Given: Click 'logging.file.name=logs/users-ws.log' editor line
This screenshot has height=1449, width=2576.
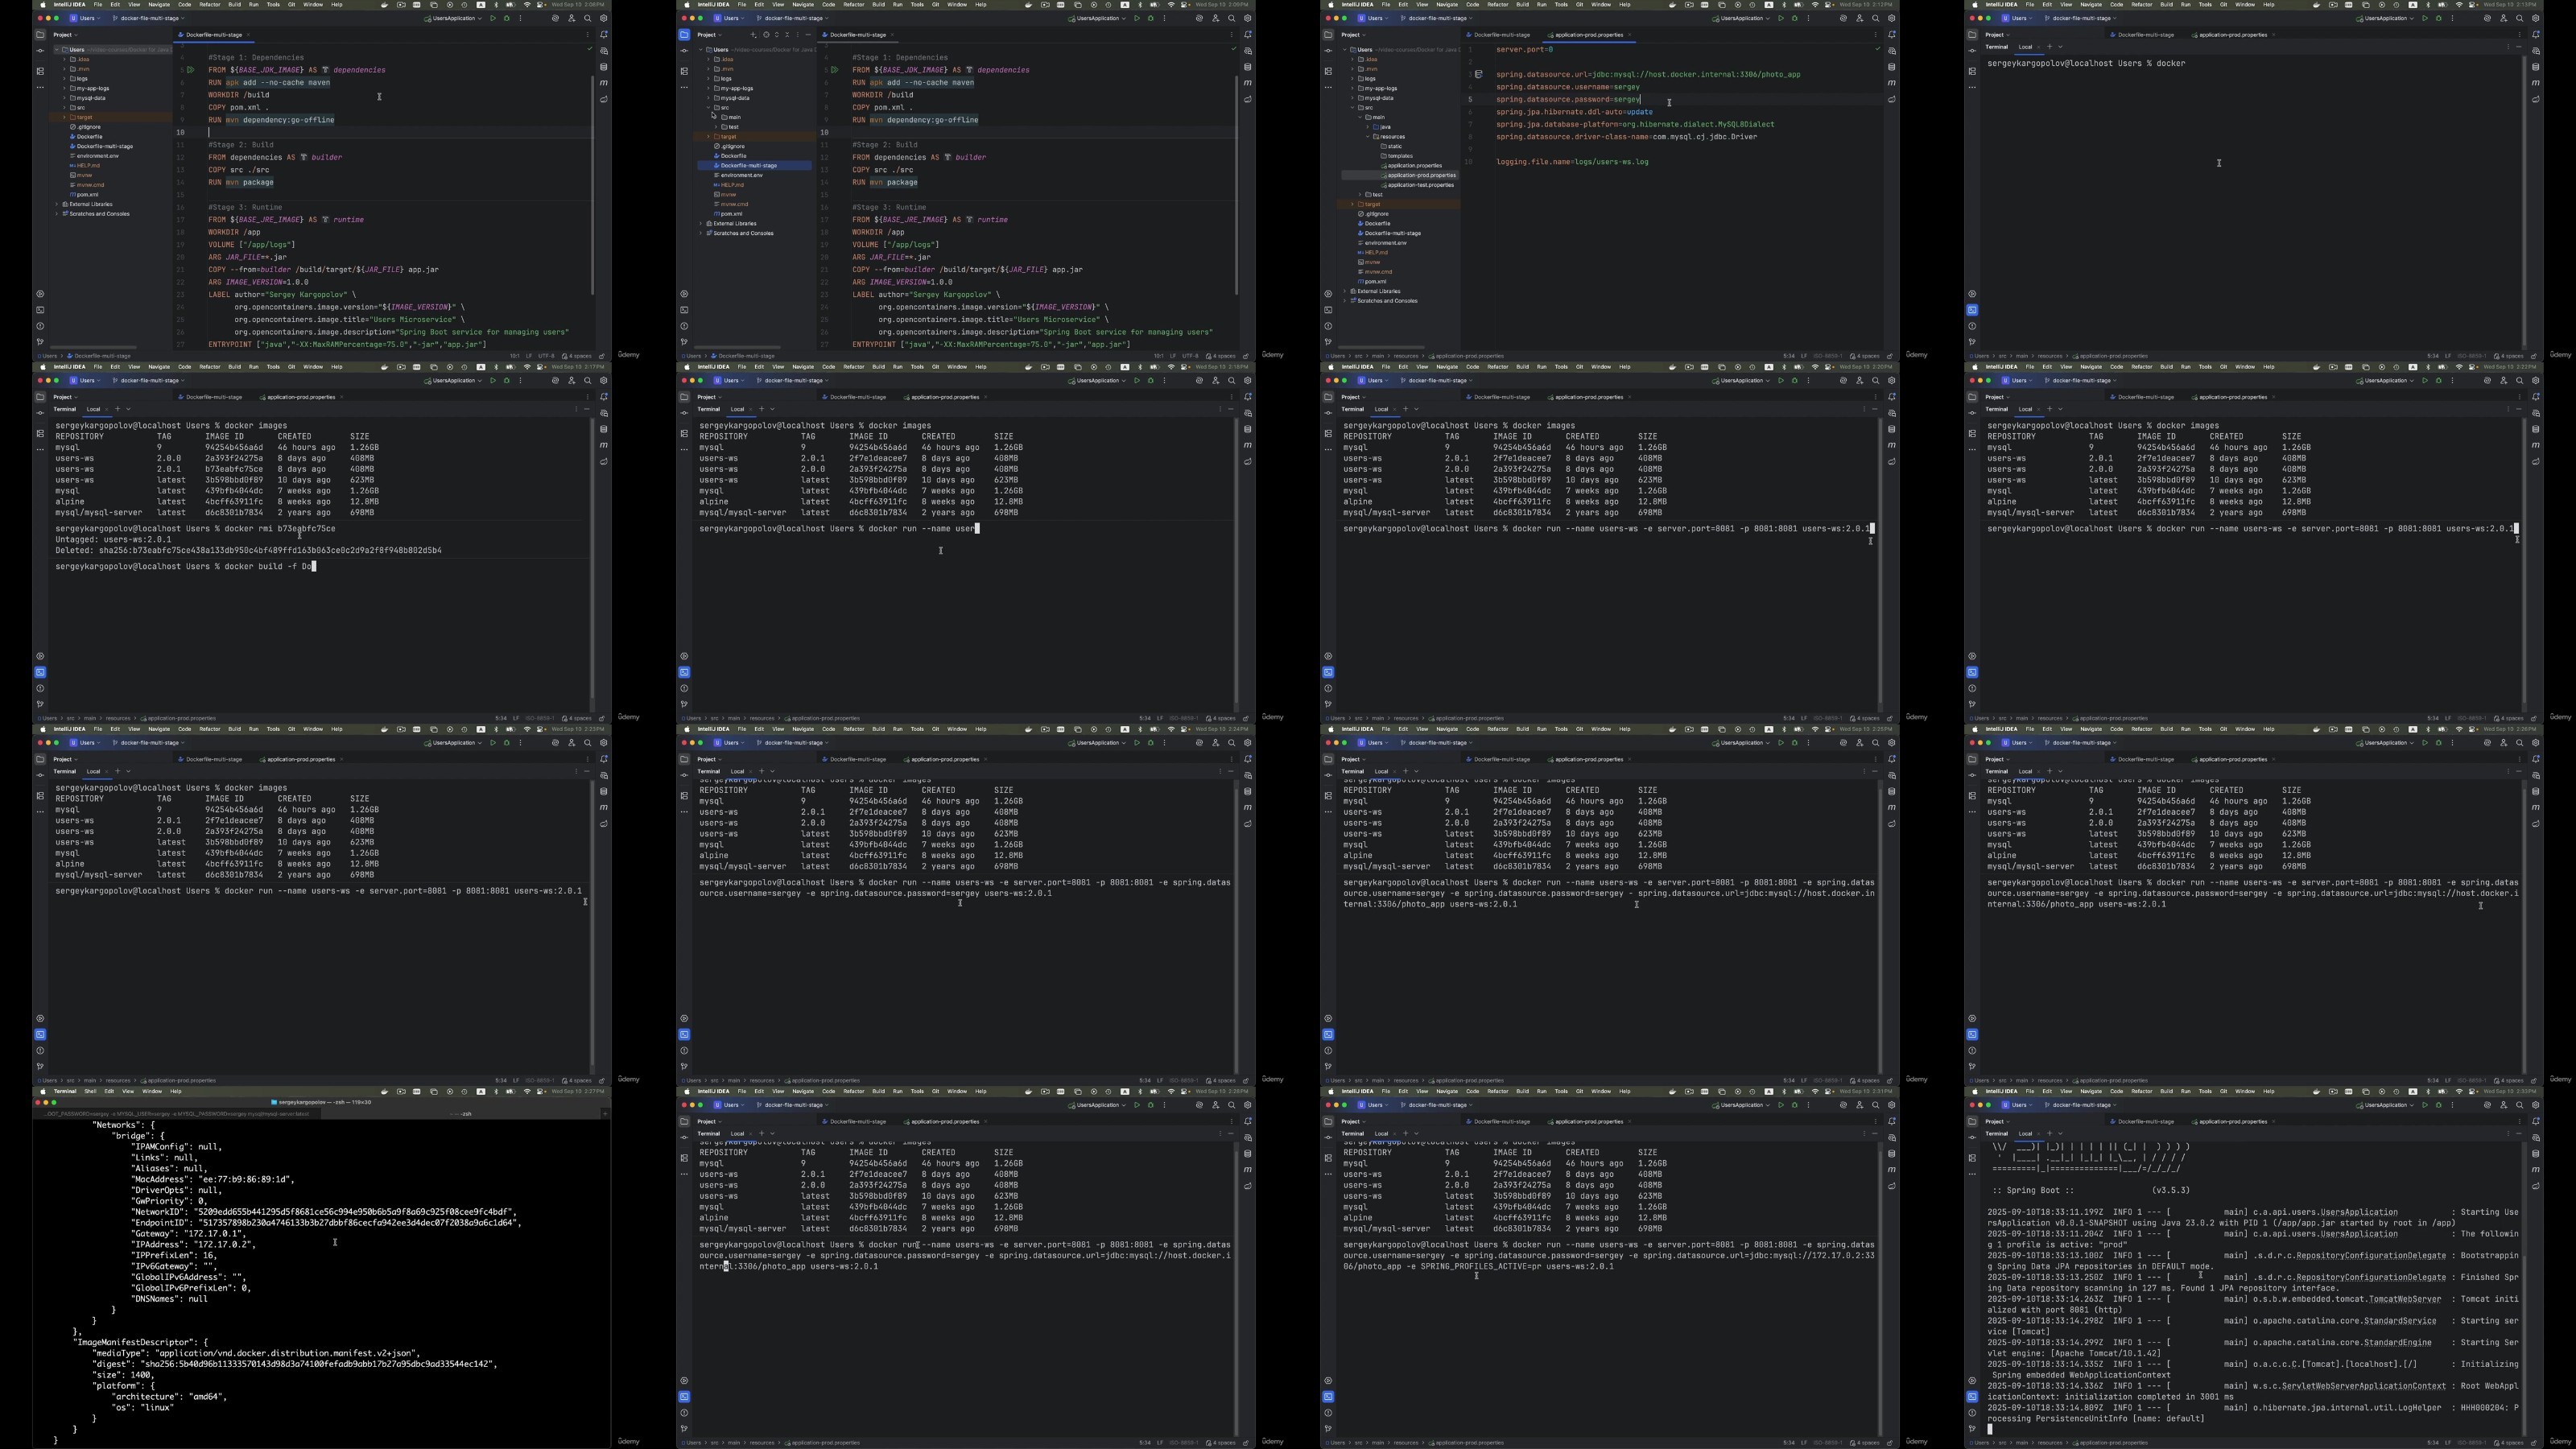Looking at the screenshot, I should [1572, 162].
